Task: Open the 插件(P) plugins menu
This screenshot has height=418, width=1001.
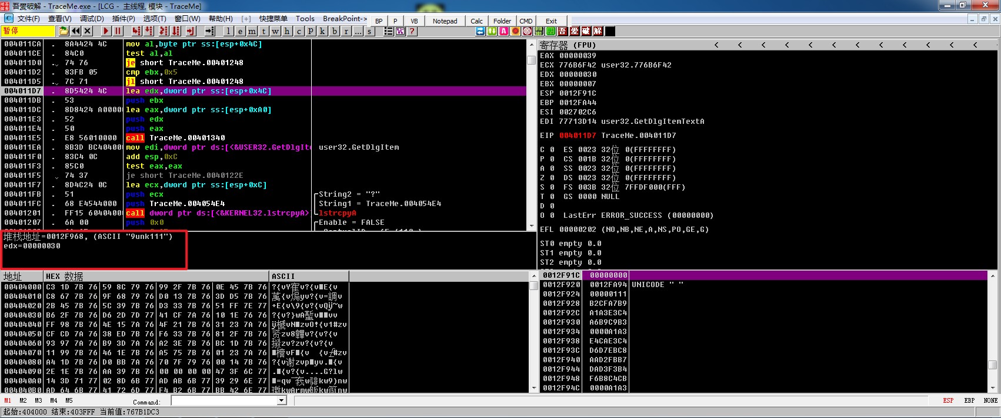Action: (124, 19)
